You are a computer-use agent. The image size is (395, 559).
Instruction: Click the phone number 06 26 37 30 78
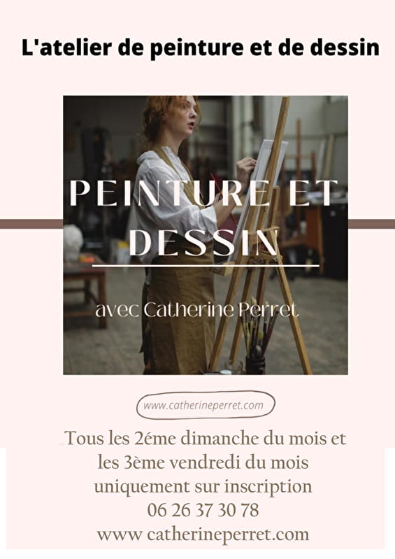203,510
